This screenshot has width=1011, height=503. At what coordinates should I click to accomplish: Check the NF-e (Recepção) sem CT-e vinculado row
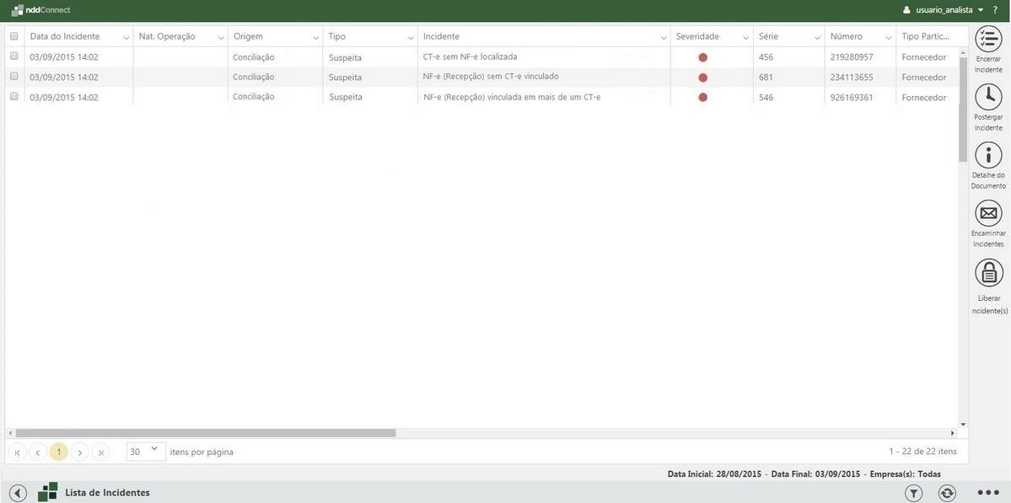(13, 77)
